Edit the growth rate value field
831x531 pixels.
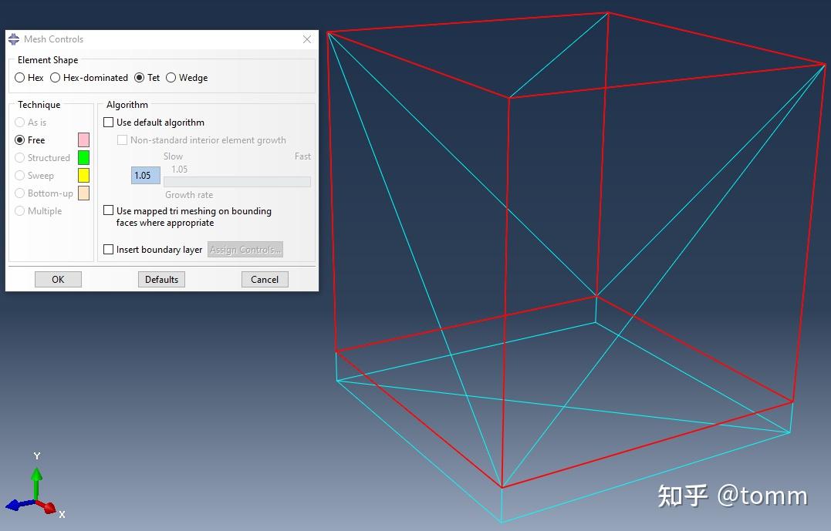145,175
